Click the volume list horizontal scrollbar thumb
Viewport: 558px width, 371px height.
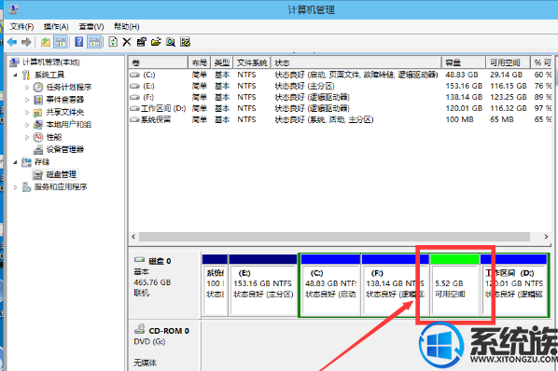[x=334, y=237]
